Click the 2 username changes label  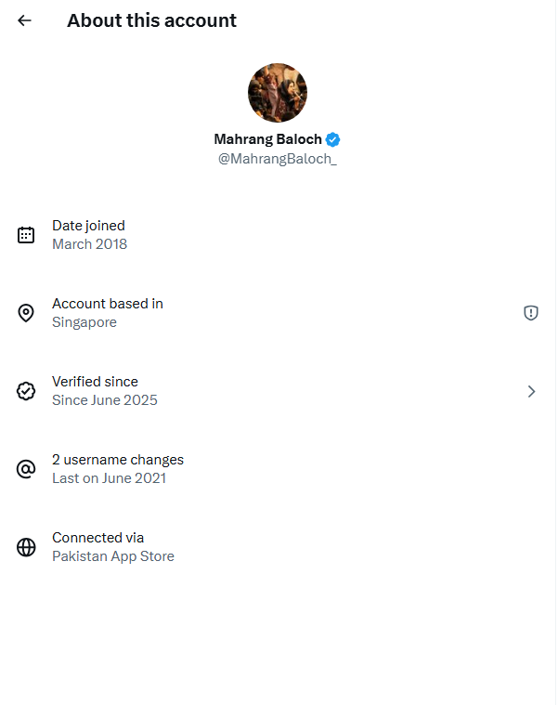(118, 460)
